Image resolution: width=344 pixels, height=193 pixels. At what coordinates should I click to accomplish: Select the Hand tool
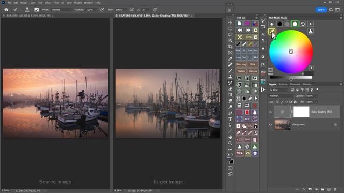230,137
